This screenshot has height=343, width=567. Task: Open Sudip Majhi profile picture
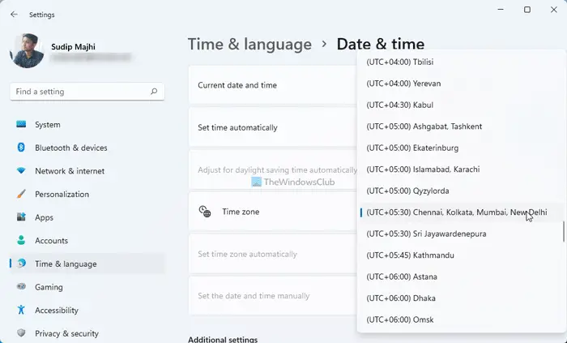point(27,51)
